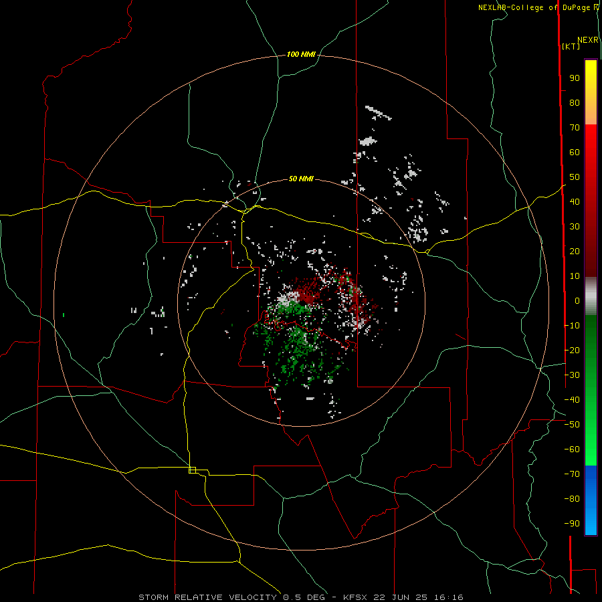Click the -70 knot scale label

(572, 474)
